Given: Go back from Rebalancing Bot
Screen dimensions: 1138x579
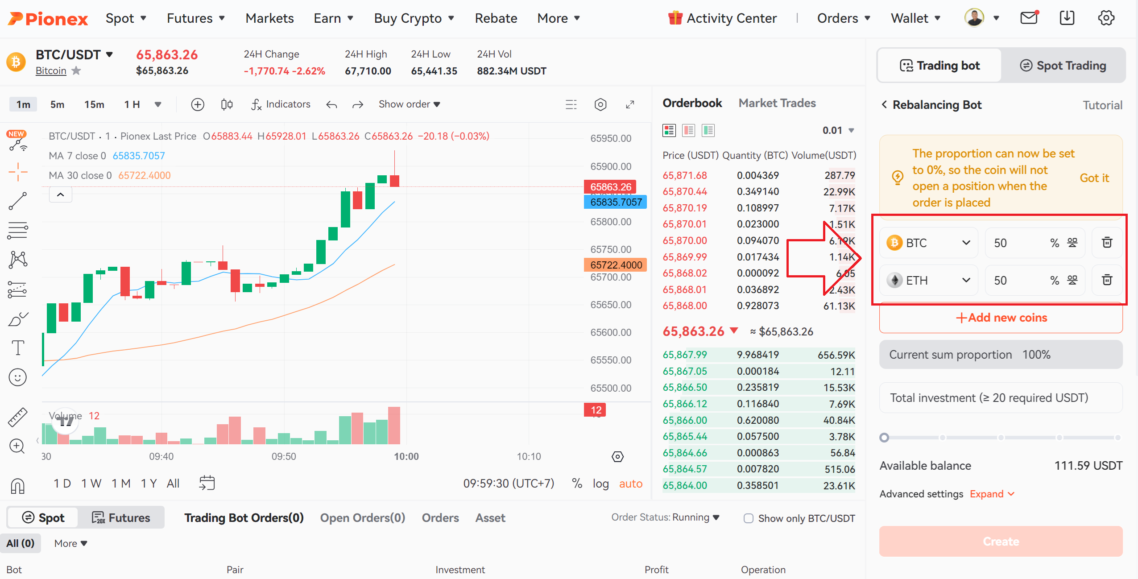Looking at the screenshot, I should (884, 105).
